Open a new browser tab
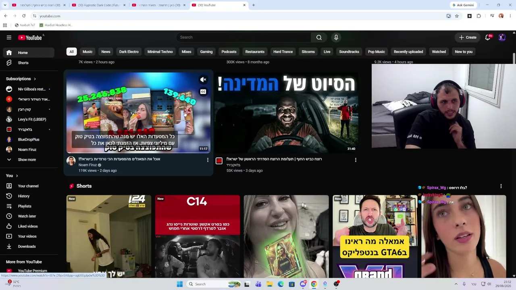This screenshot has height=290, width=516. click(254, 5)
